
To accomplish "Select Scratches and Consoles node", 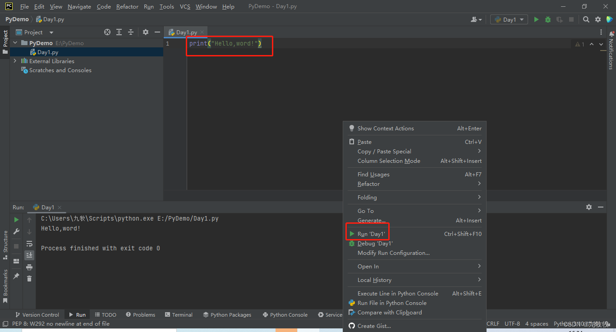I will [x=60, y=70].
